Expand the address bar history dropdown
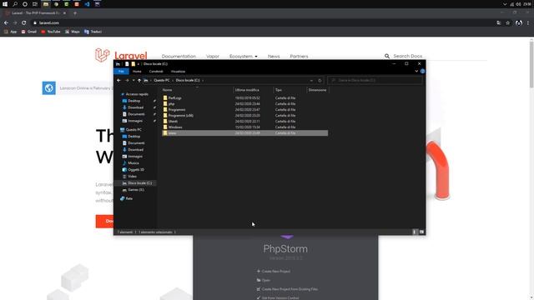534x300 pixels. (311, 81)
